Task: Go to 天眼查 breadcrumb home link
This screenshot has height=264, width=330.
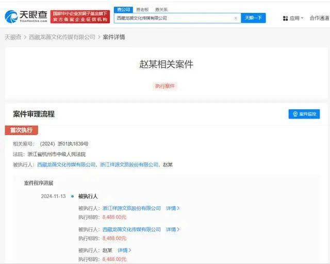Action: coord(13,37)
